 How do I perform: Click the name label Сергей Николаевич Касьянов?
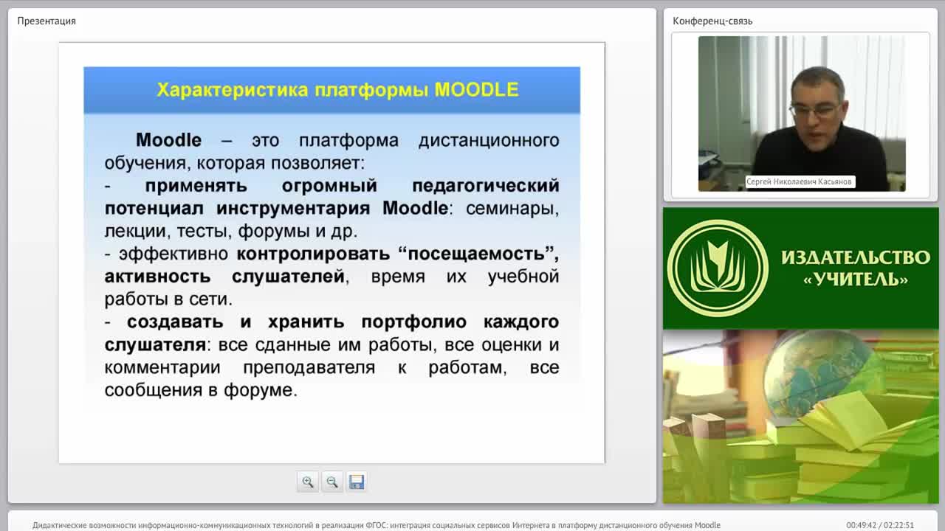point(800,181)
